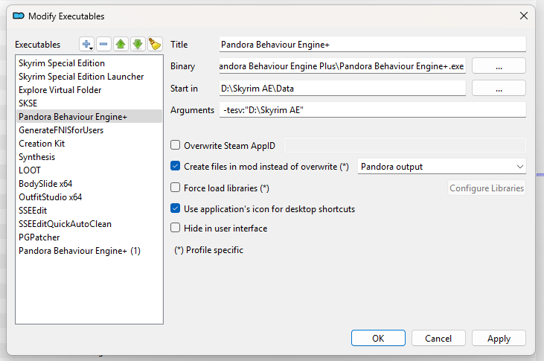Open the Pandora output mod dropdown

coord(441,167)
